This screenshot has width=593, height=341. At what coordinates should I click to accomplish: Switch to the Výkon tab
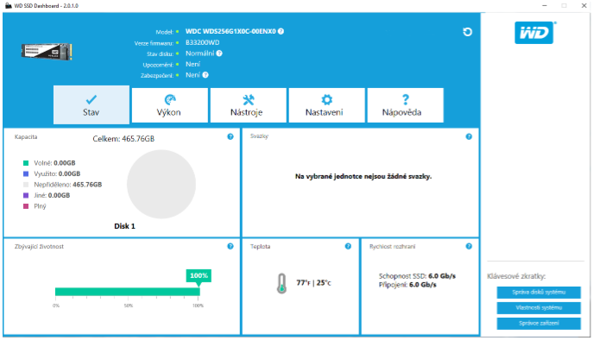tap(169, 105)
